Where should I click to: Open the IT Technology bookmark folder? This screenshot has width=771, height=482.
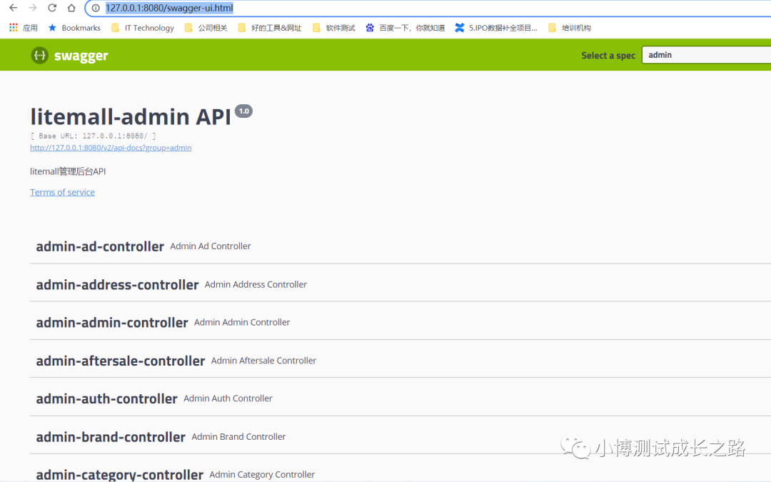coord(143,28)
